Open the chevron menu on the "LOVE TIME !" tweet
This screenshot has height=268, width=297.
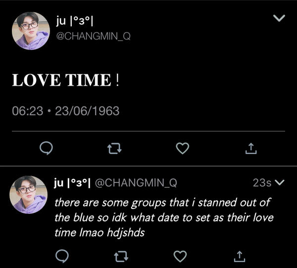click(x=279, y=18)
